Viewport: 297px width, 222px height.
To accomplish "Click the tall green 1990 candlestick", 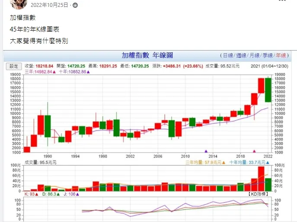I will tap(48, 126).
